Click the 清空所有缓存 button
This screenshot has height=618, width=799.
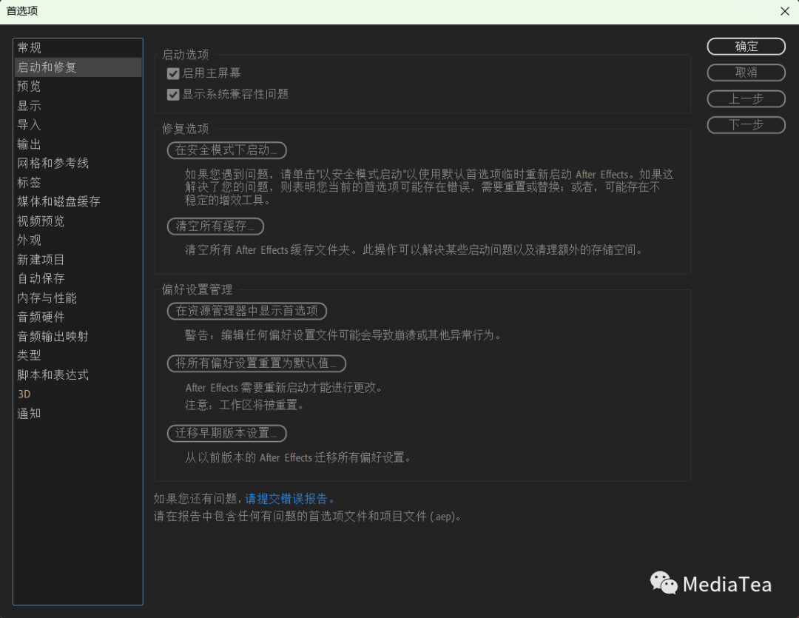coord(215,226)
